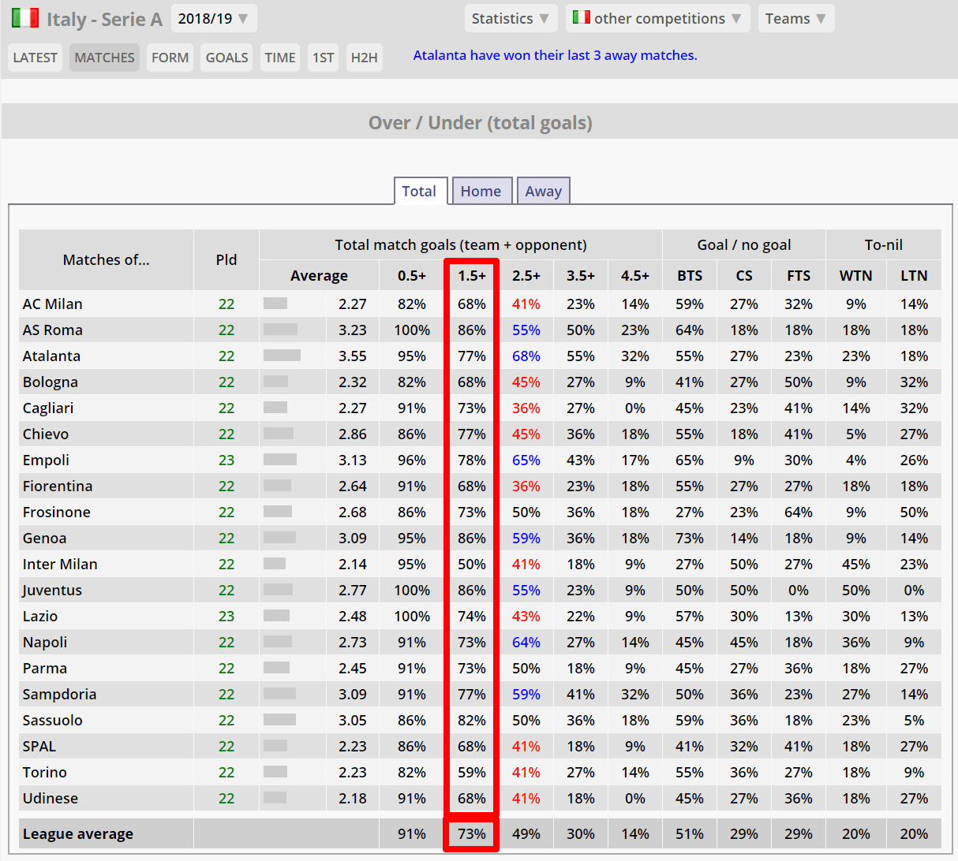Click Genoa team name
This screenshot has height=861, width=958.
click(x=44, y=538)
